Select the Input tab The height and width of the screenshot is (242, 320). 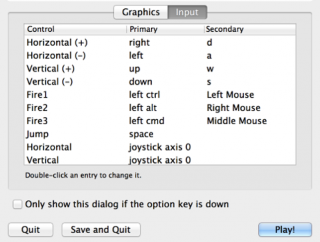pyautogui.click(x=187, y=12)
